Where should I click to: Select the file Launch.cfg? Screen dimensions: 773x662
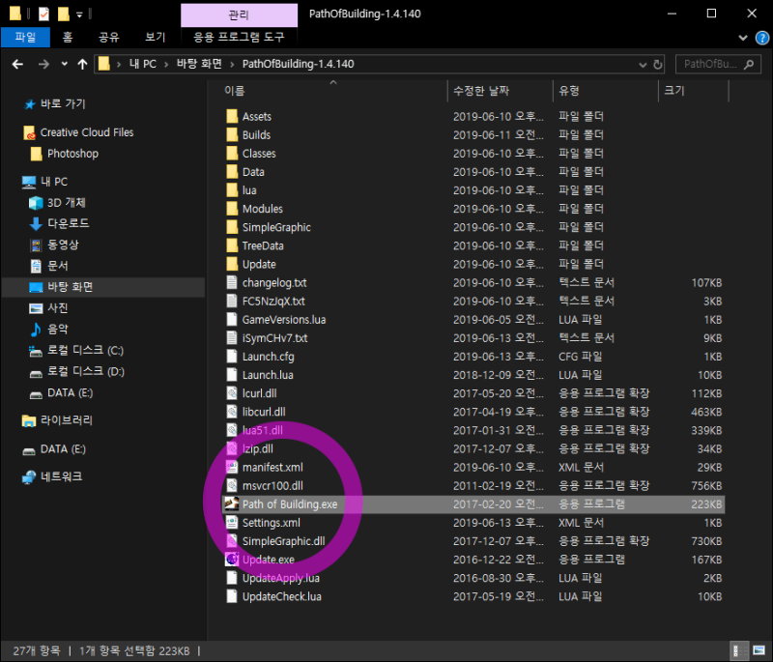coord(269,357)
